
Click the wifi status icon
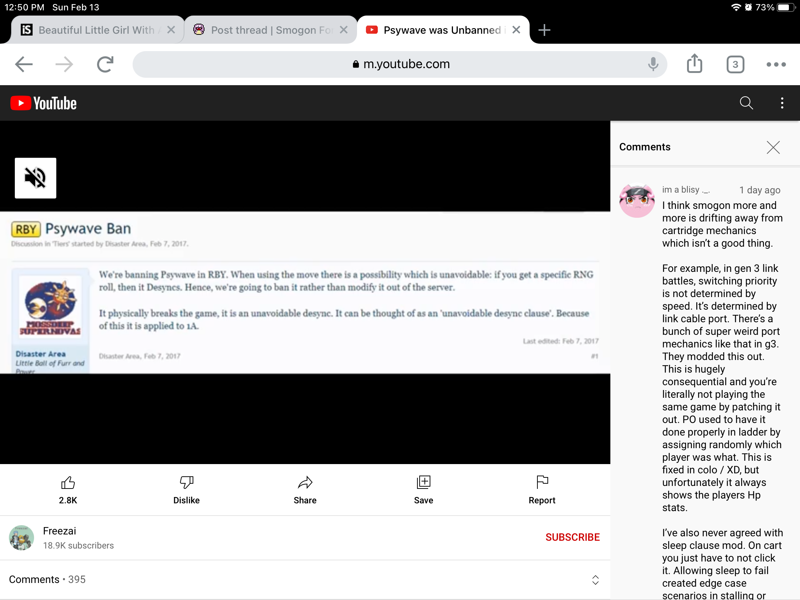pos(736,7)
